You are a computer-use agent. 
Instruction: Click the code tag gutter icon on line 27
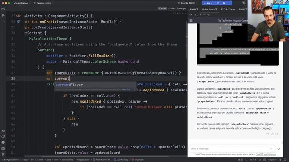[x=18, y=16]
